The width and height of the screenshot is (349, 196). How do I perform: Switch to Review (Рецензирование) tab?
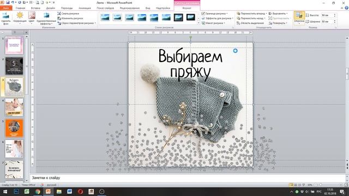pyautogui.click(x=130, y=8)
